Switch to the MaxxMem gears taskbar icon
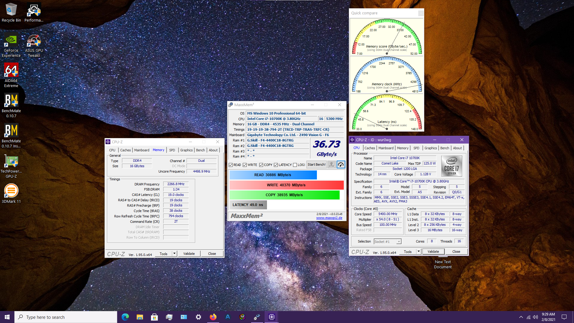This screenshot has height=323, width=574. pyautogui.click(x=257, y=317)
